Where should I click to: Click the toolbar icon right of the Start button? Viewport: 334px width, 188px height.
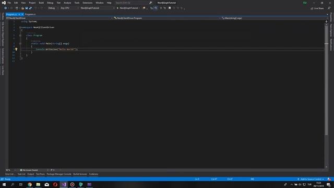(144, 8)
